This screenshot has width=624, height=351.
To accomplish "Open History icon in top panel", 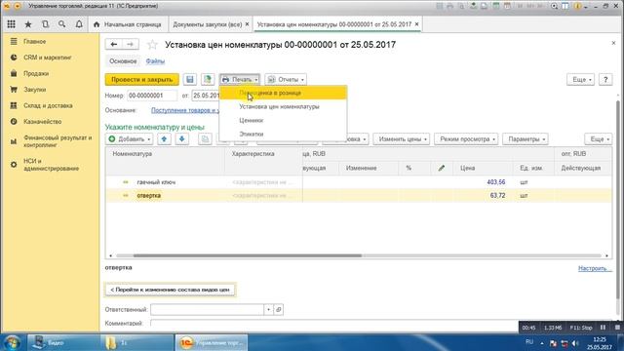I will tap(46, 24).
